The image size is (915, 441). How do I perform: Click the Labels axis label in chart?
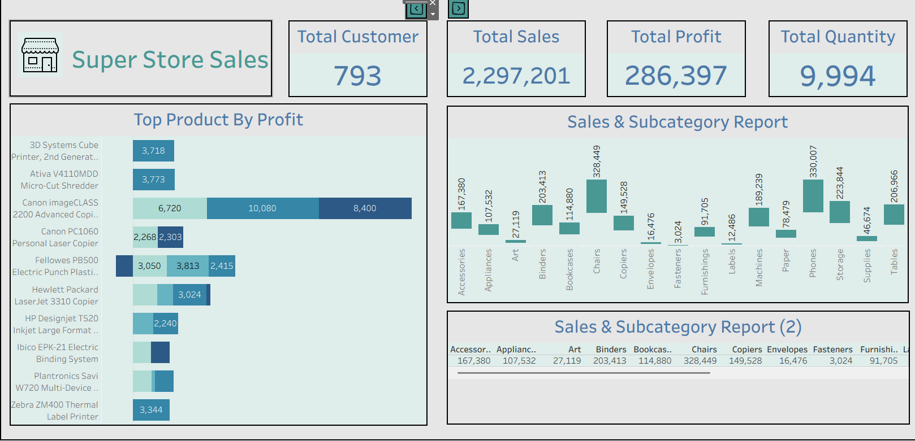[x=732, y=261]
